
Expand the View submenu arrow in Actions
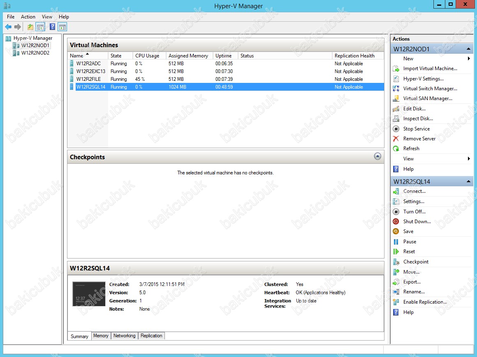469,159
